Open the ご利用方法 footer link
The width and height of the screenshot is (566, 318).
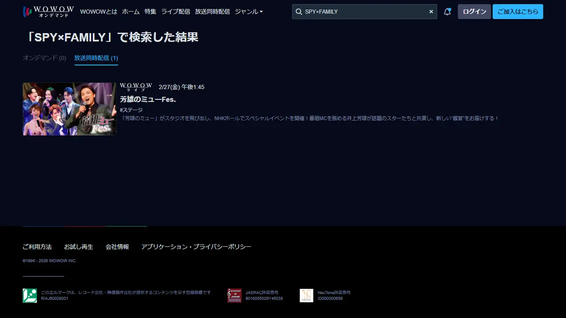[x=37, y=247]
